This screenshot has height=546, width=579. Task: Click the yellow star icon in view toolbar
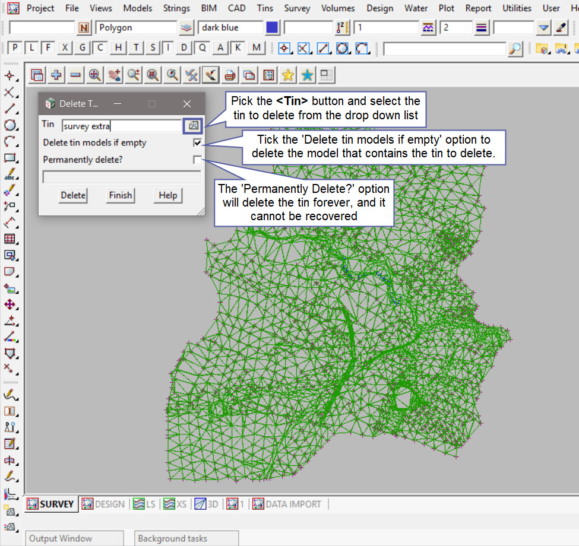(x=288, y=75)
